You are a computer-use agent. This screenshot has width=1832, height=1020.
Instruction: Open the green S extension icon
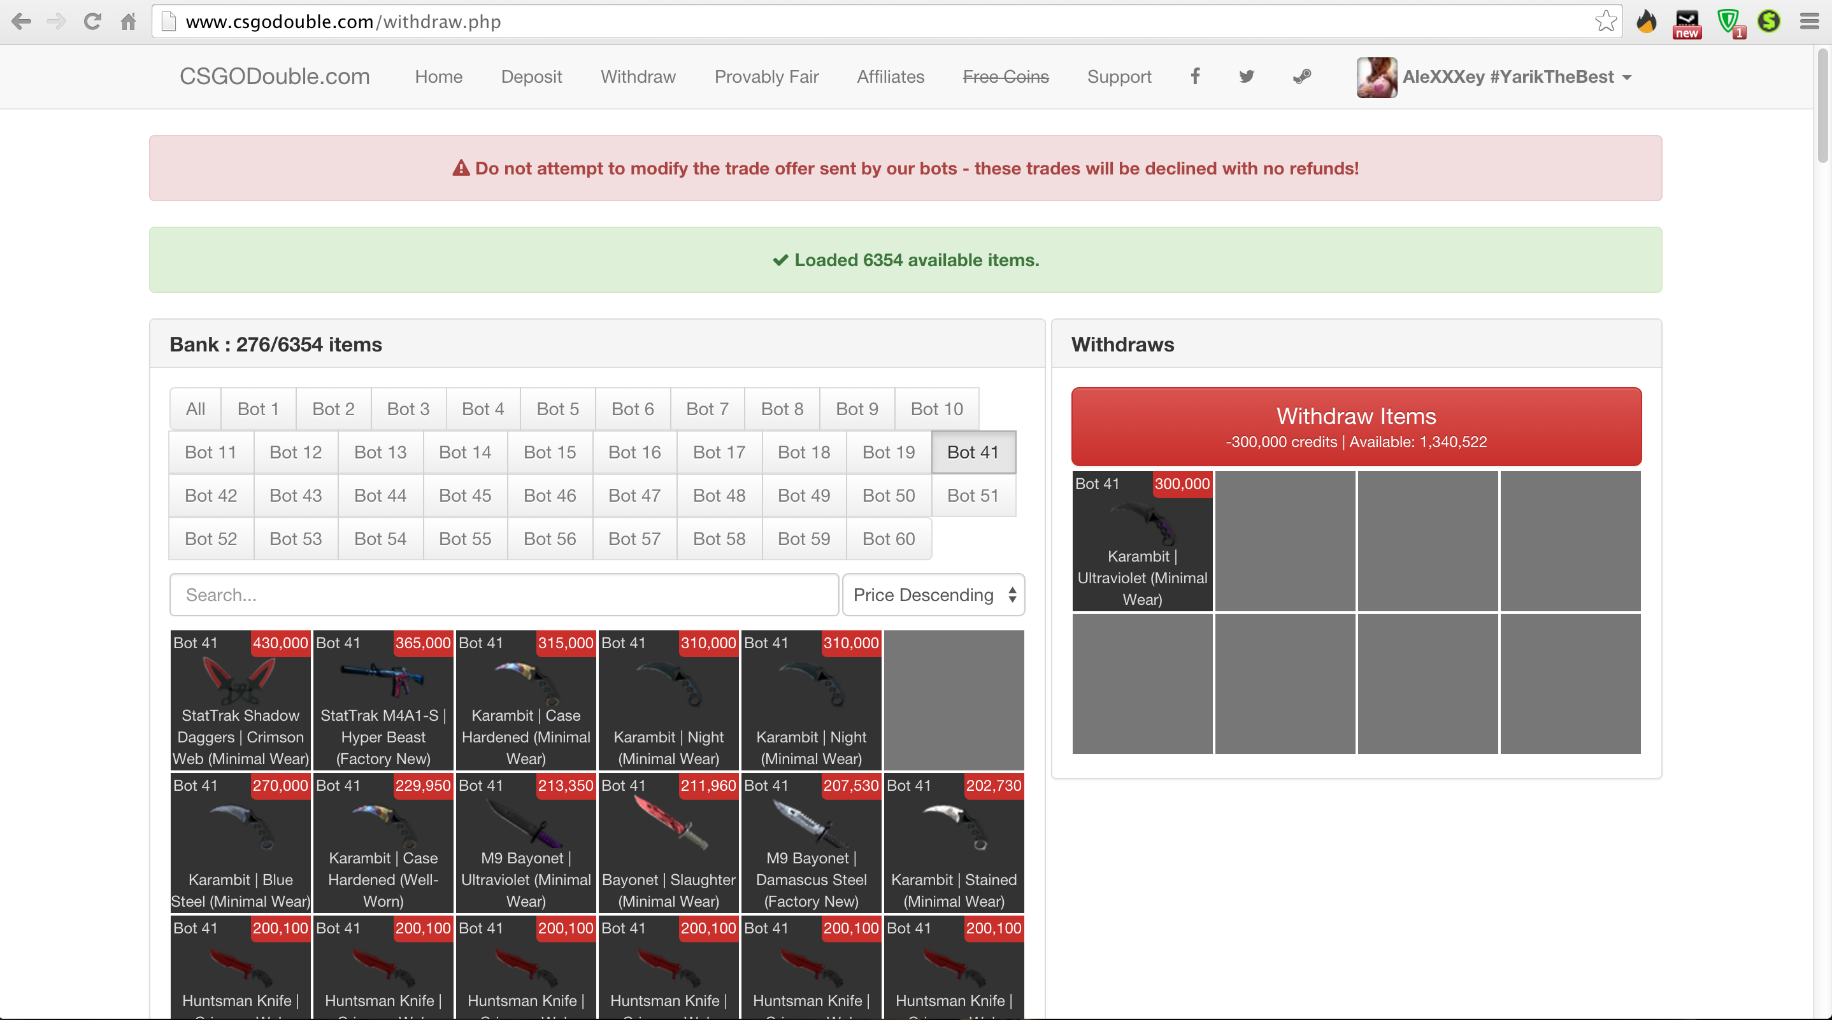(1770, 21)
